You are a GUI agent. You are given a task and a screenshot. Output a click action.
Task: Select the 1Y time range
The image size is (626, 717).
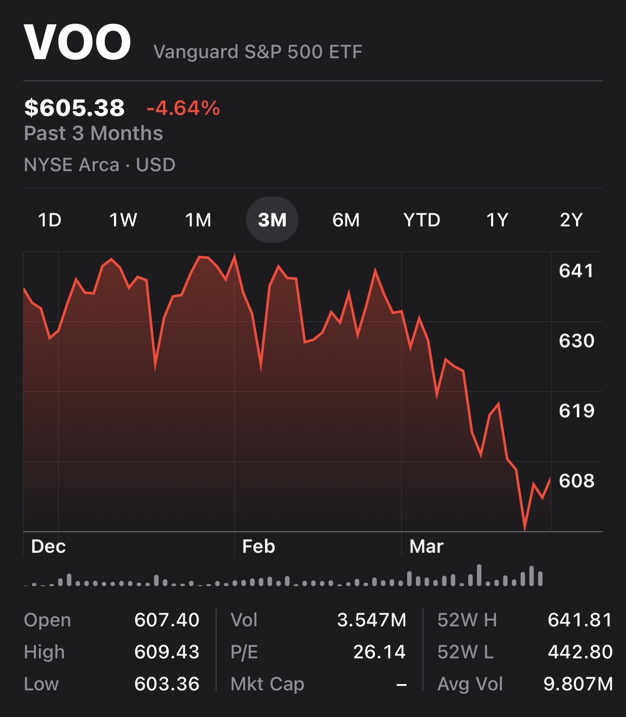[x=497, y=220]
